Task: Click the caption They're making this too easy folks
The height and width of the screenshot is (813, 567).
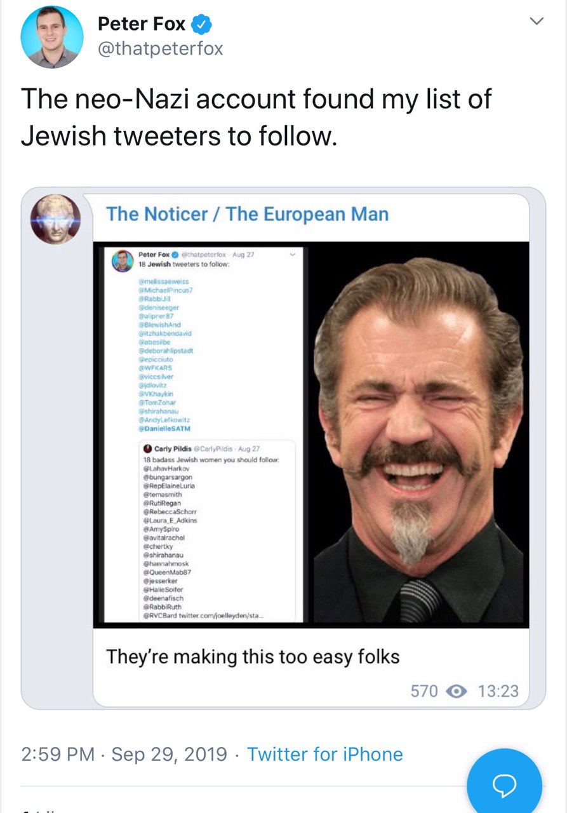Action: click(x=253, y=656)
